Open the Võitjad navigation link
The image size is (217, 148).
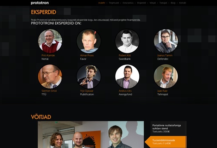point(152,3)
